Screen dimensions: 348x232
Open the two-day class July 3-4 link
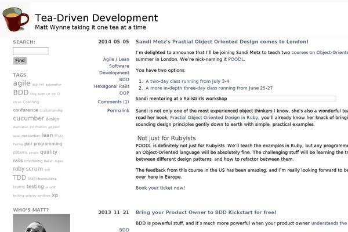coord(187,81)
